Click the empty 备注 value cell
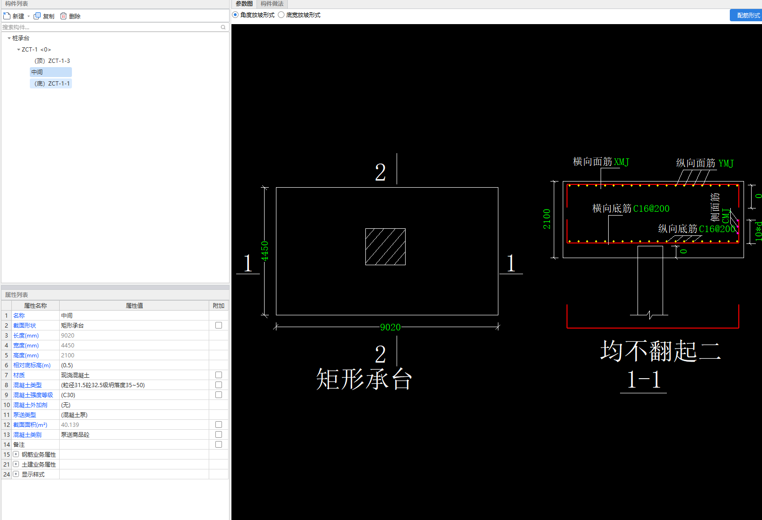Viewport: 762px width, 520px height. coord(134,444)
